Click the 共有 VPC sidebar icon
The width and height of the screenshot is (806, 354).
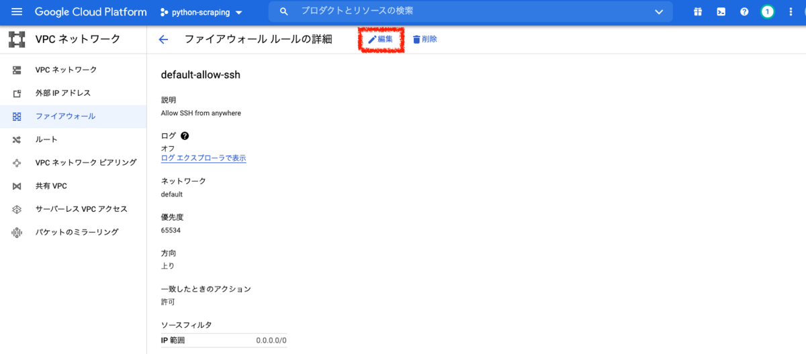(17, 186)
